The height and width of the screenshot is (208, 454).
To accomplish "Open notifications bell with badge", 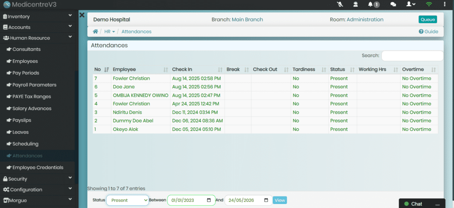I will 373,4.
